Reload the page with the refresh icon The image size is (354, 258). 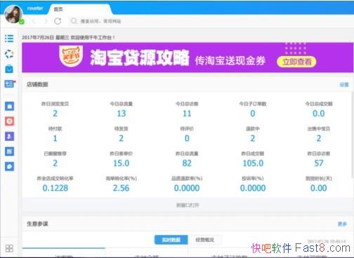(58, 21)
